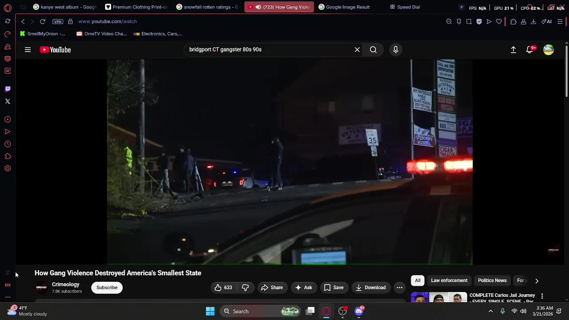The width and height of the screenshot is (569, 320).
Task: Open the sidebar player icon
Action: [8, 120]
